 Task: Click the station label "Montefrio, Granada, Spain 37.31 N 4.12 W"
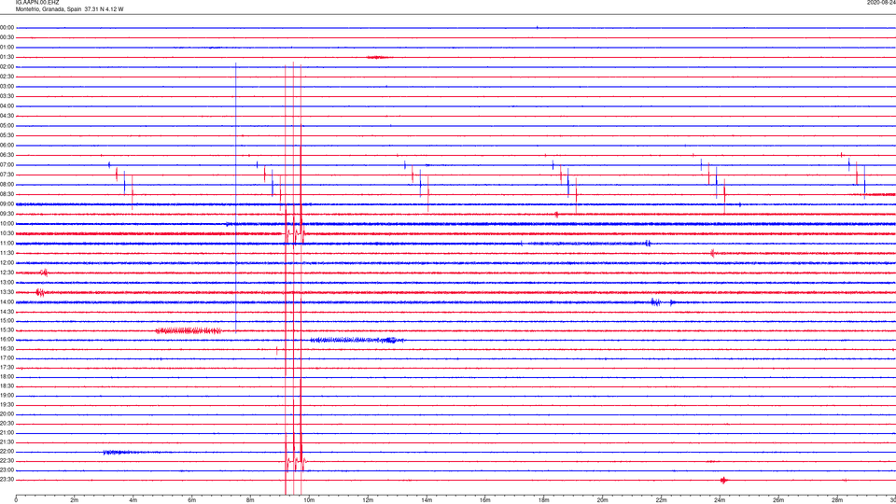coord(69,9)
